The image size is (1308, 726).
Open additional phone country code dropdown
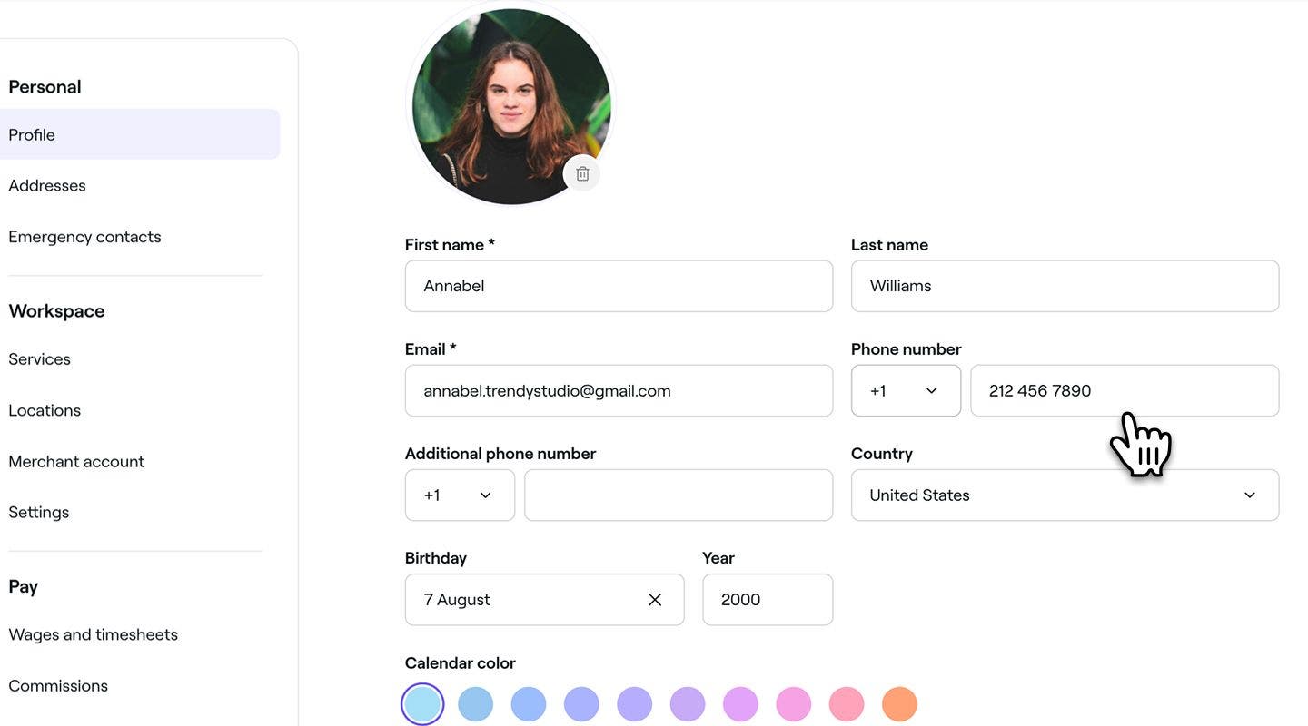pos(460,495)
